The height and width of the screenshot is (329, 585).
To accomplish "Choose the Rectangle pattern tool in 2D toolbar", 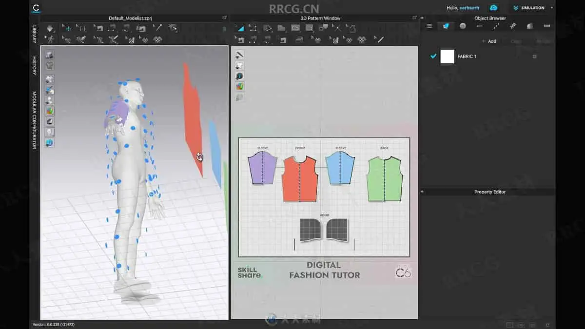I will 295,28.
